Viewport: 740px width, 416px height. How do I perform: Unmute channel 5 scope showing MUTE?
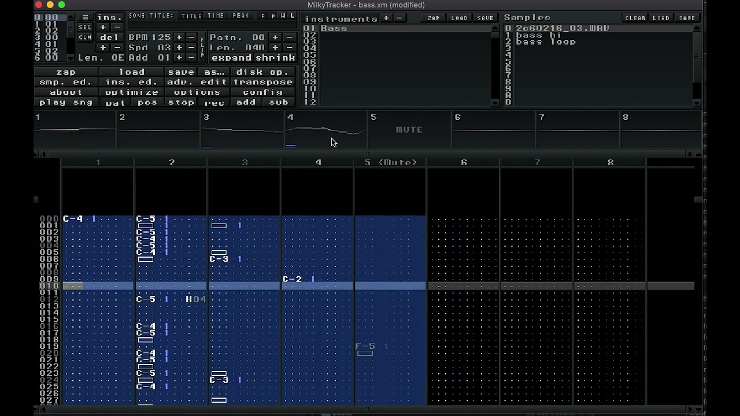point(409,130)
